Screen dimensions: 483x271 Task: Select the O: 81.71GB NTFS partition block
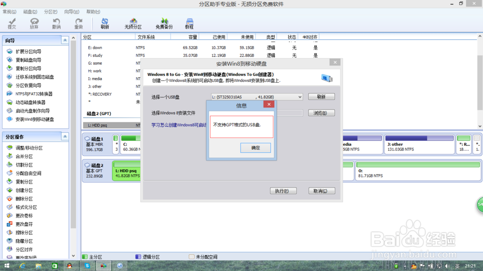(x=418, y=171)
